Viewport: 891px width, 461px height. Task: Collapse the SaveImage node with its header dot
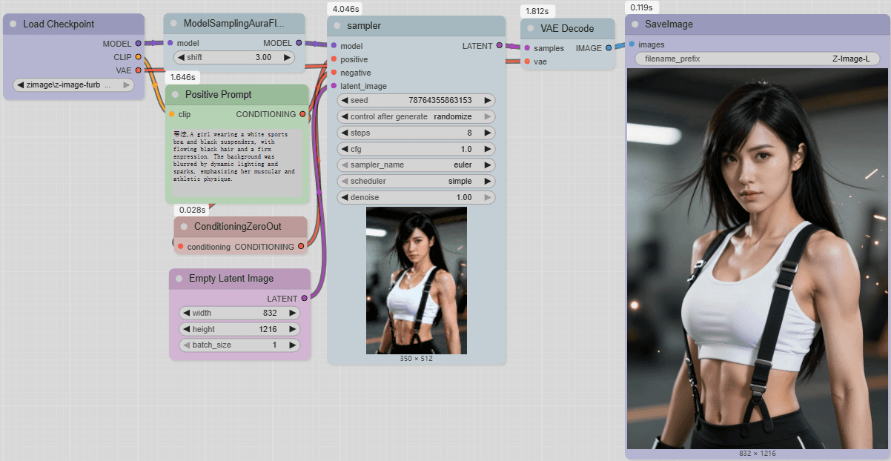[x=635, y=24]
